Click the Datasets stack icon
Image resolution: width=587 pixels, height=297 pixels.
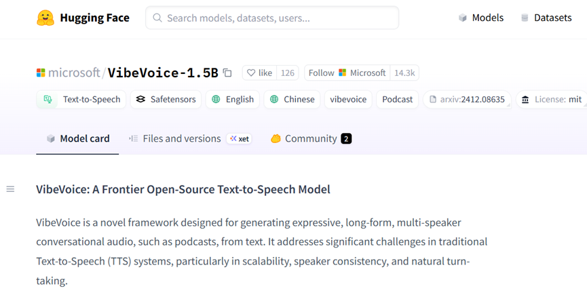click(x=525, y=18)
